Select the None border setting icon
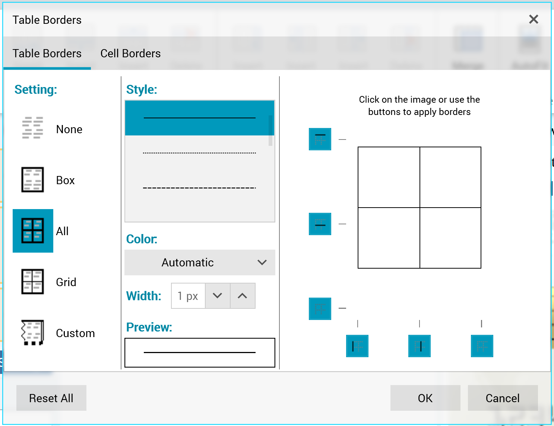This screenshot has width=554, height=426. (x=33, y=128)
